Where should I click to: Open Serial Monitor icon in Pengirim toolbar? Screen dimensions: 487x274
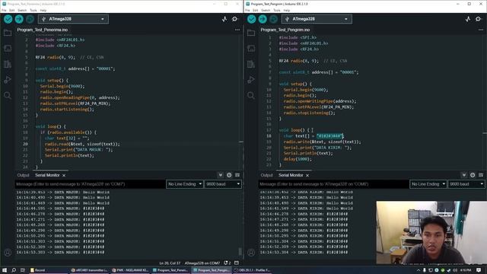(479, 19)
